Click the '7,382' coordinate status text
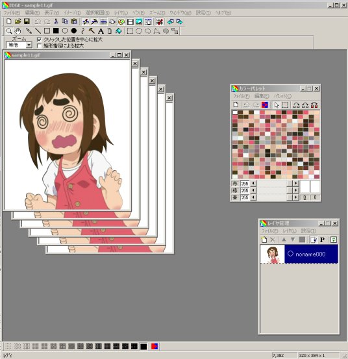 (278, 355)
